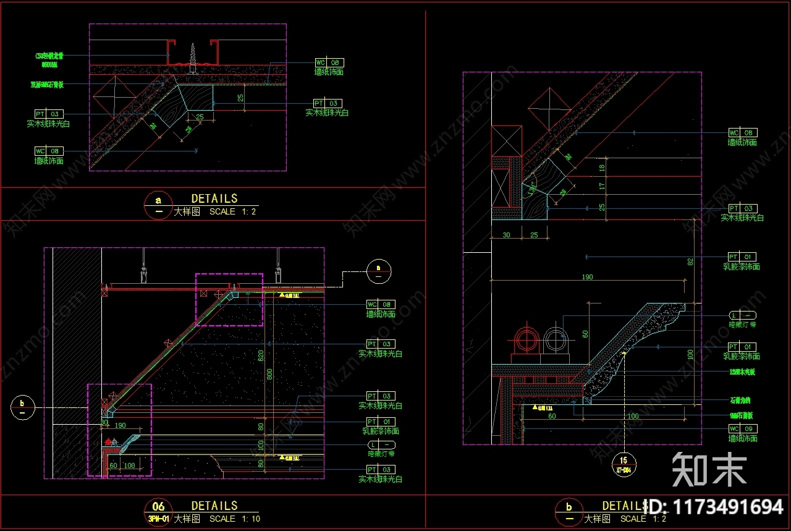This screenshot has height=531, width=791.
Task: Select the 190 dimension text in detail b
Action: click(587, 277)
